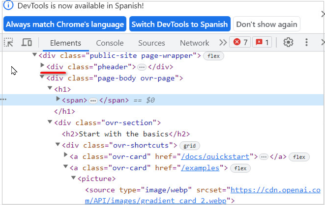
Task: Click the red error count badge
Action: [240, 43]
